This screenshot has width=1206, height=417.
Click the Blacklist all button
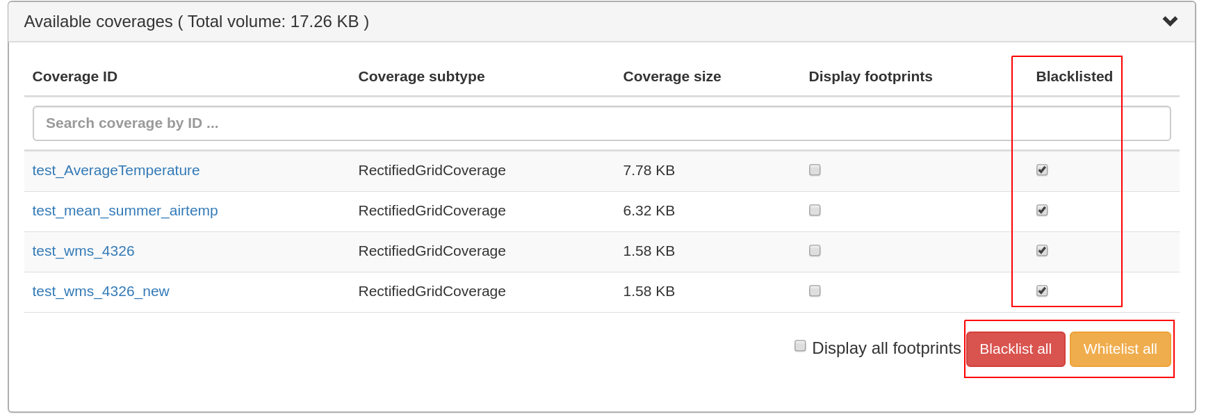pyautogui.click(x=1016, y=349)
